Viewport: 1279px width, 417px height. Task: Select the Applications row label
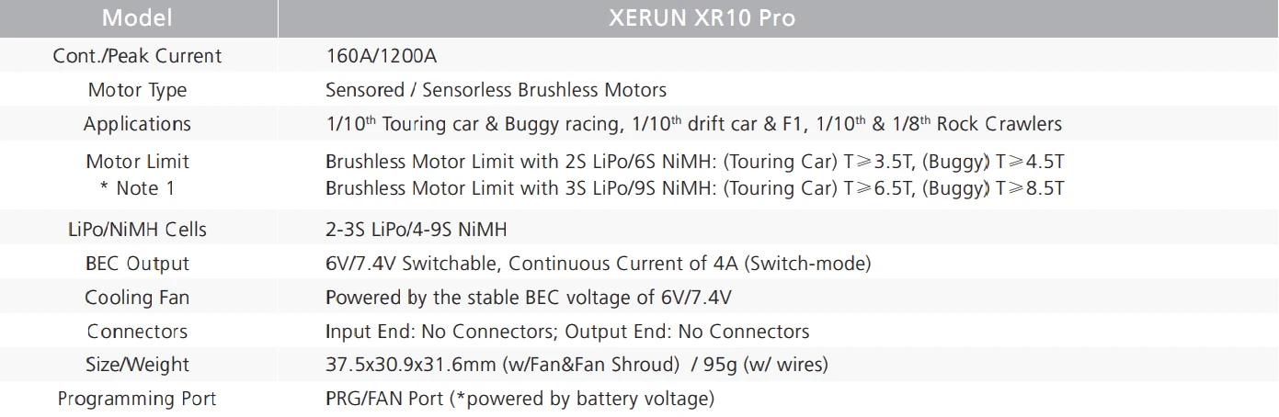(x=137, y=124)
